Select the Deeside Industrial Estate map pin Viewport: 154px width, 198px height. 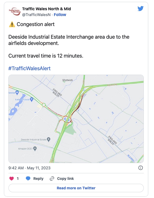pyautogui.click(x=49, y=140)
